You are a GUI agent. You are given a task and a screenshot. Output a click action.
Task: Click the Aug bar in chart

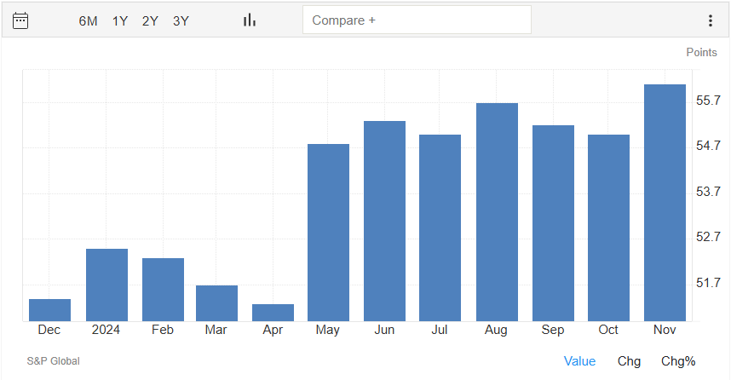point(497,212)
